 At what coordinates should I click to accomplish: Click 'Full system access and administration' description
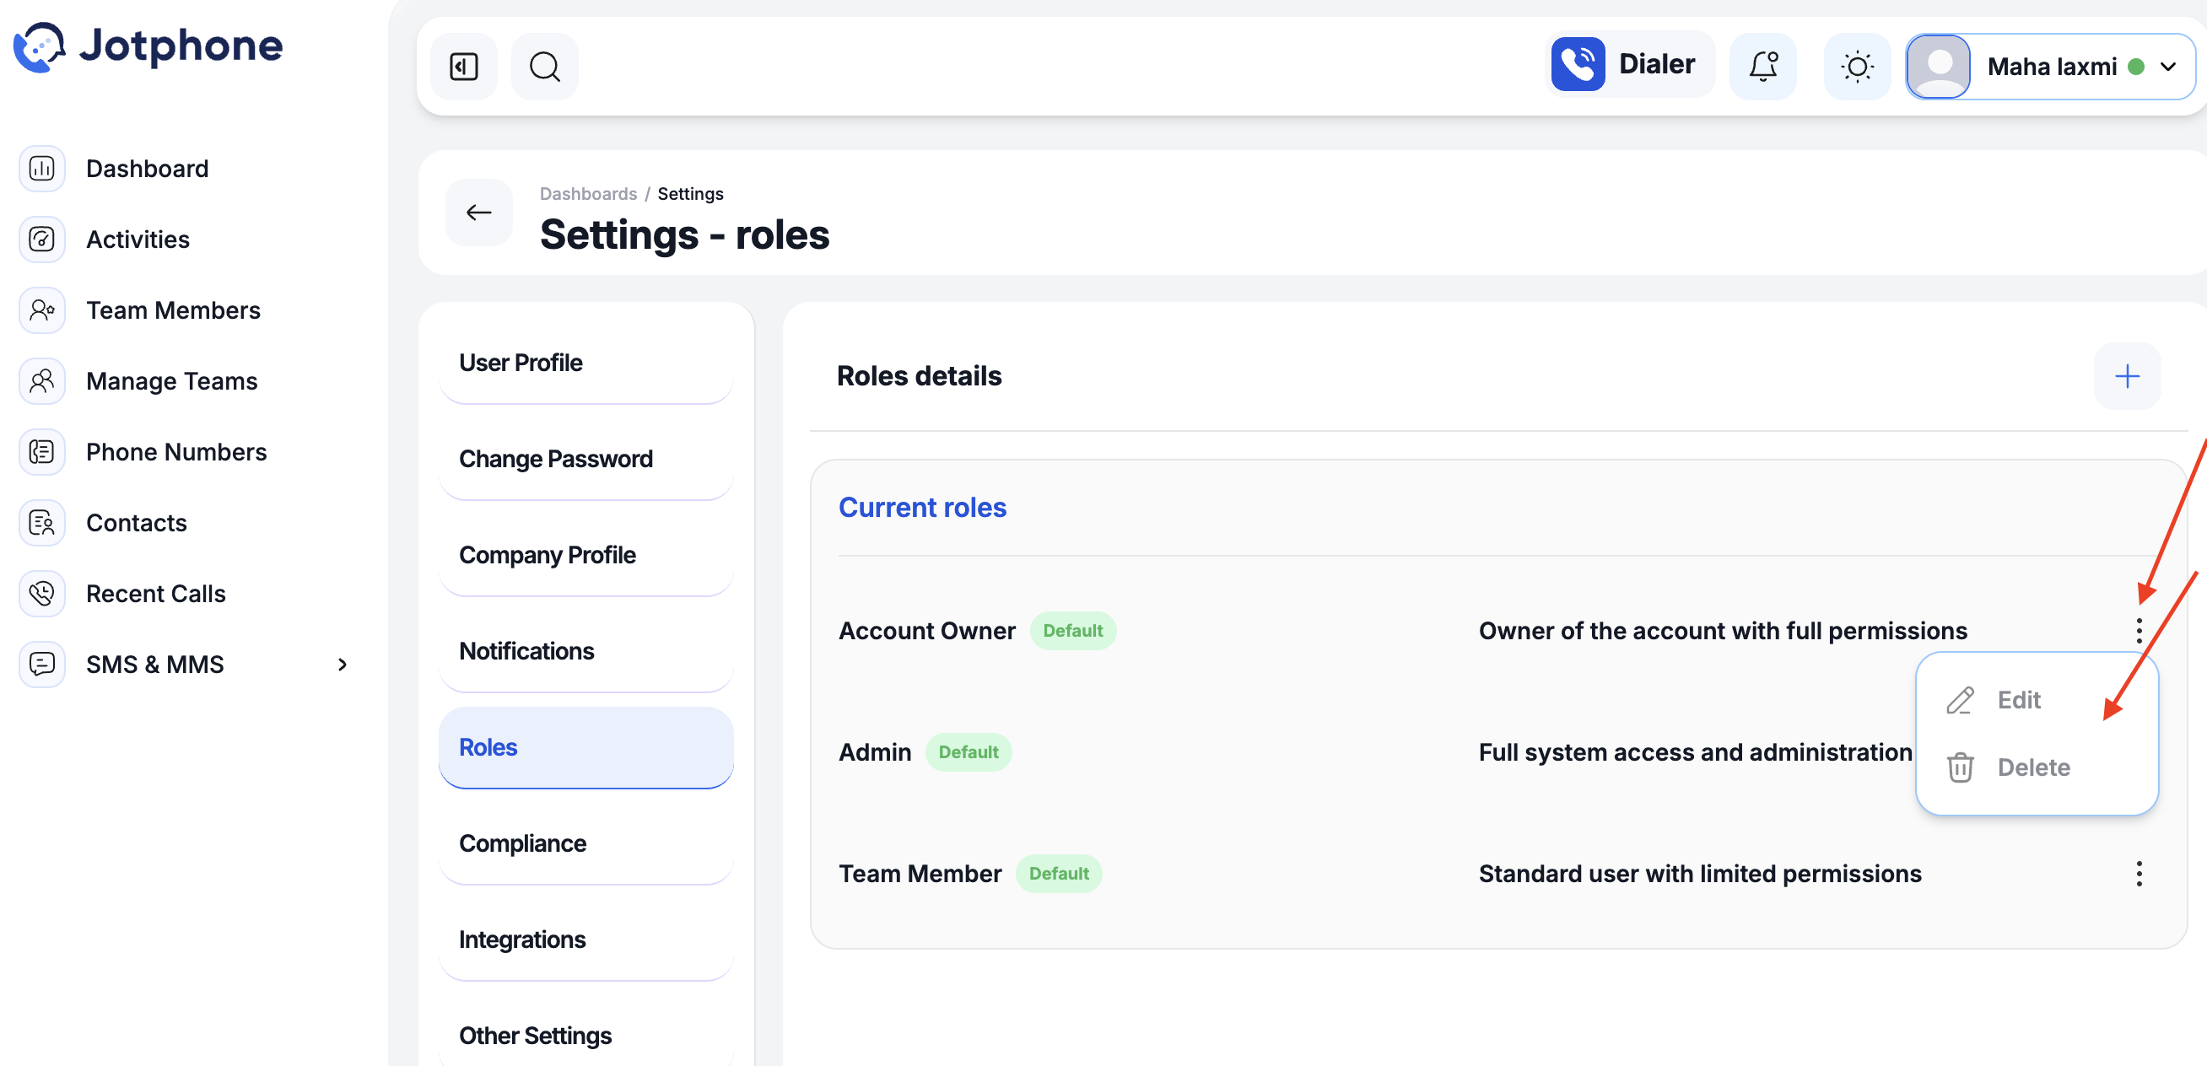click(x=1695, y=752)
